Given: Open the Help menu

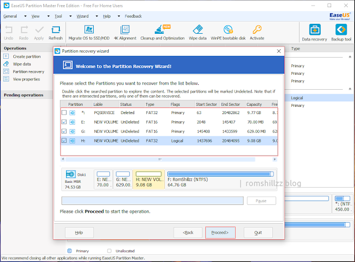Looking at the screenshot, I should click(106, 16).
